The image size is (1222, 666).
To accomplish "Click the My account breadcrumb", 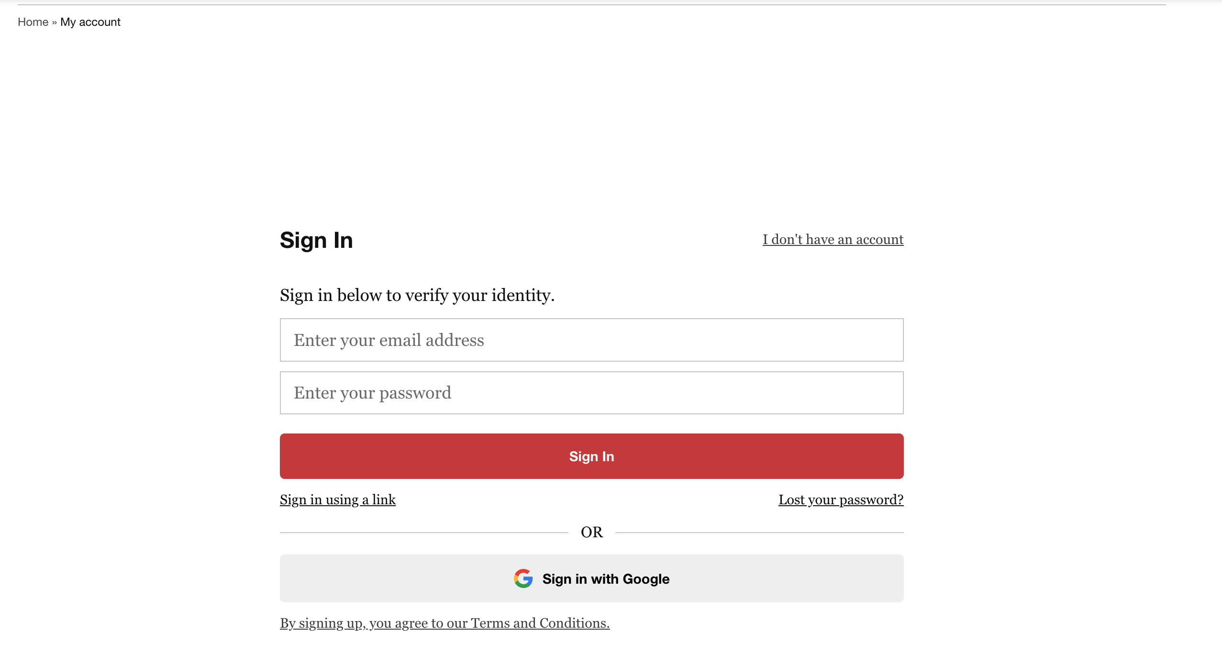I will [90, 22].
